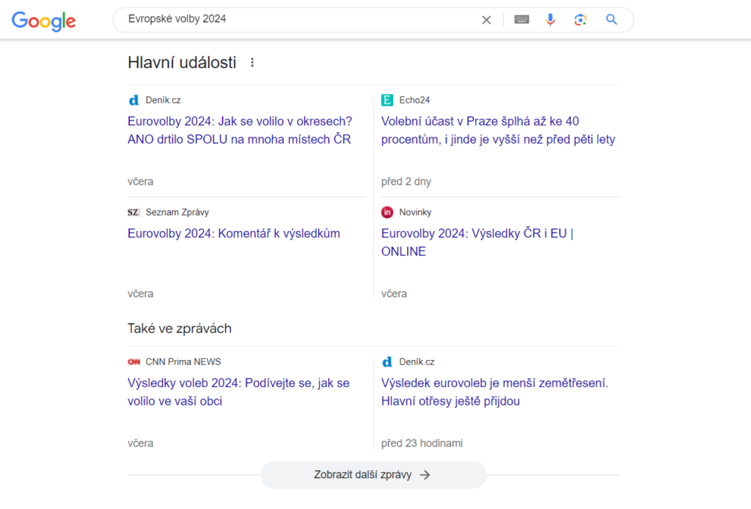
Task: Open Výsledek eurovoleb je menší zemětřesení article
Action: tap(495, 392)
